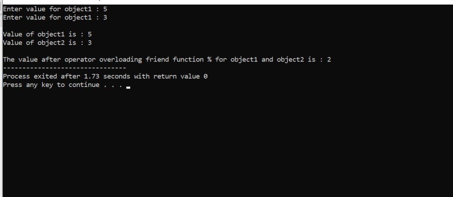
Task: Click the result value 2 at line end
Action: (329, 59)
